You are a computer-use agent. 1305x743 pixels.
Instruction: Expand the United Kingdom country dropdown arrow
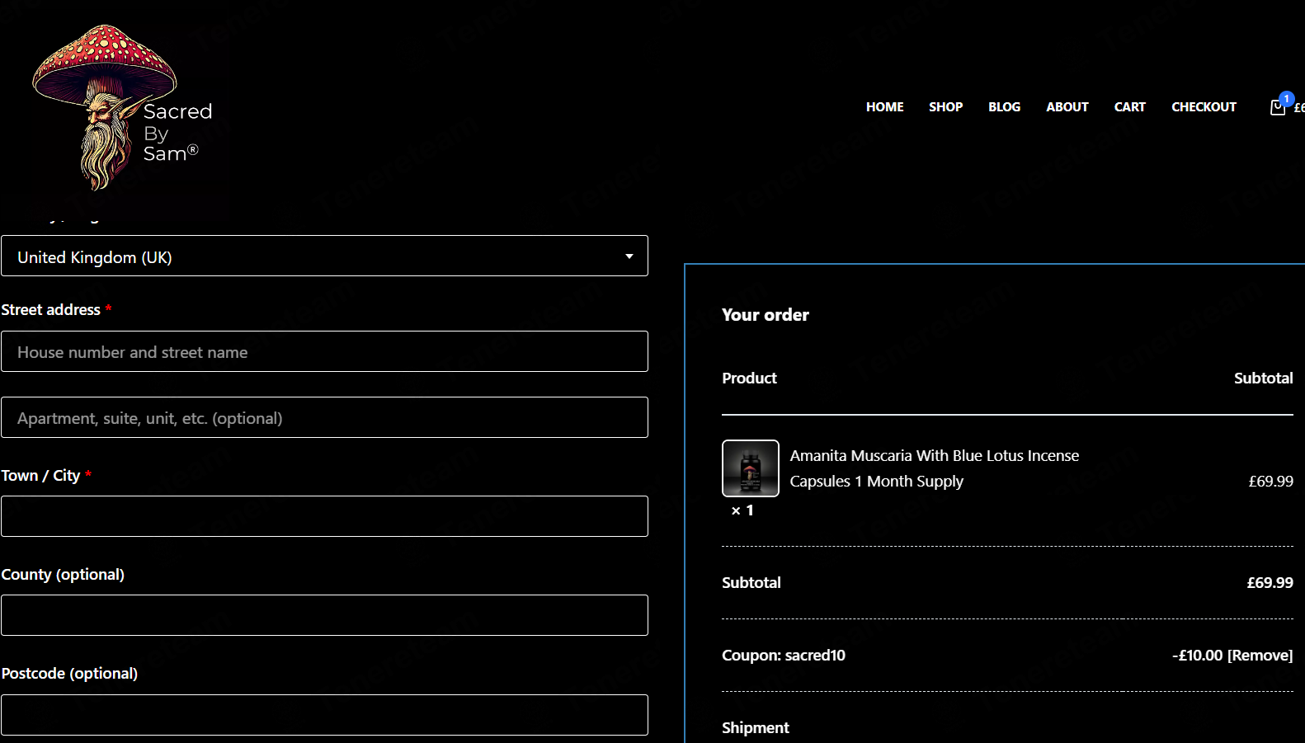629,256
